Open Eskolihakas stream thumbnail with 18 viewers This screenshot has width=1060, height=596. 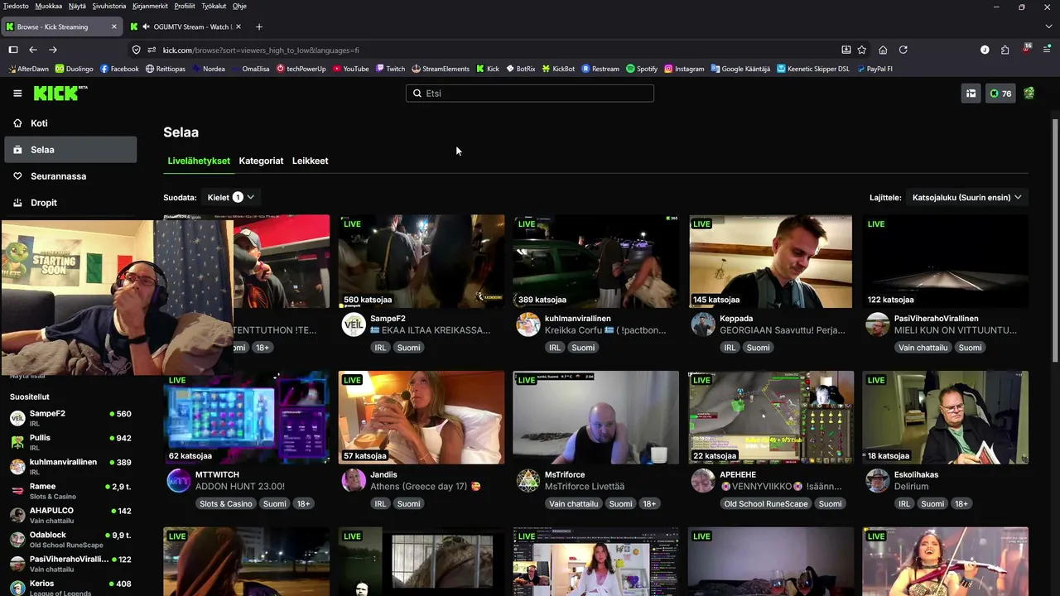click(x=946, y=417)
